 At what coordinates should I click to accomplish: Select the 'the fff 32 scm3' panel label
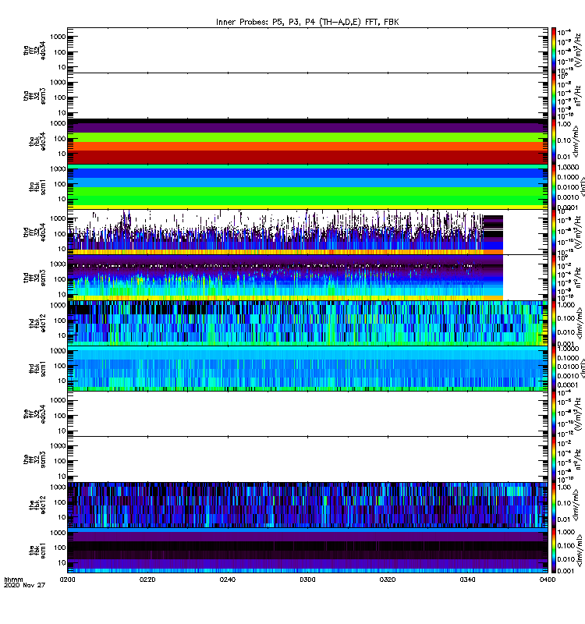[34, 459]
